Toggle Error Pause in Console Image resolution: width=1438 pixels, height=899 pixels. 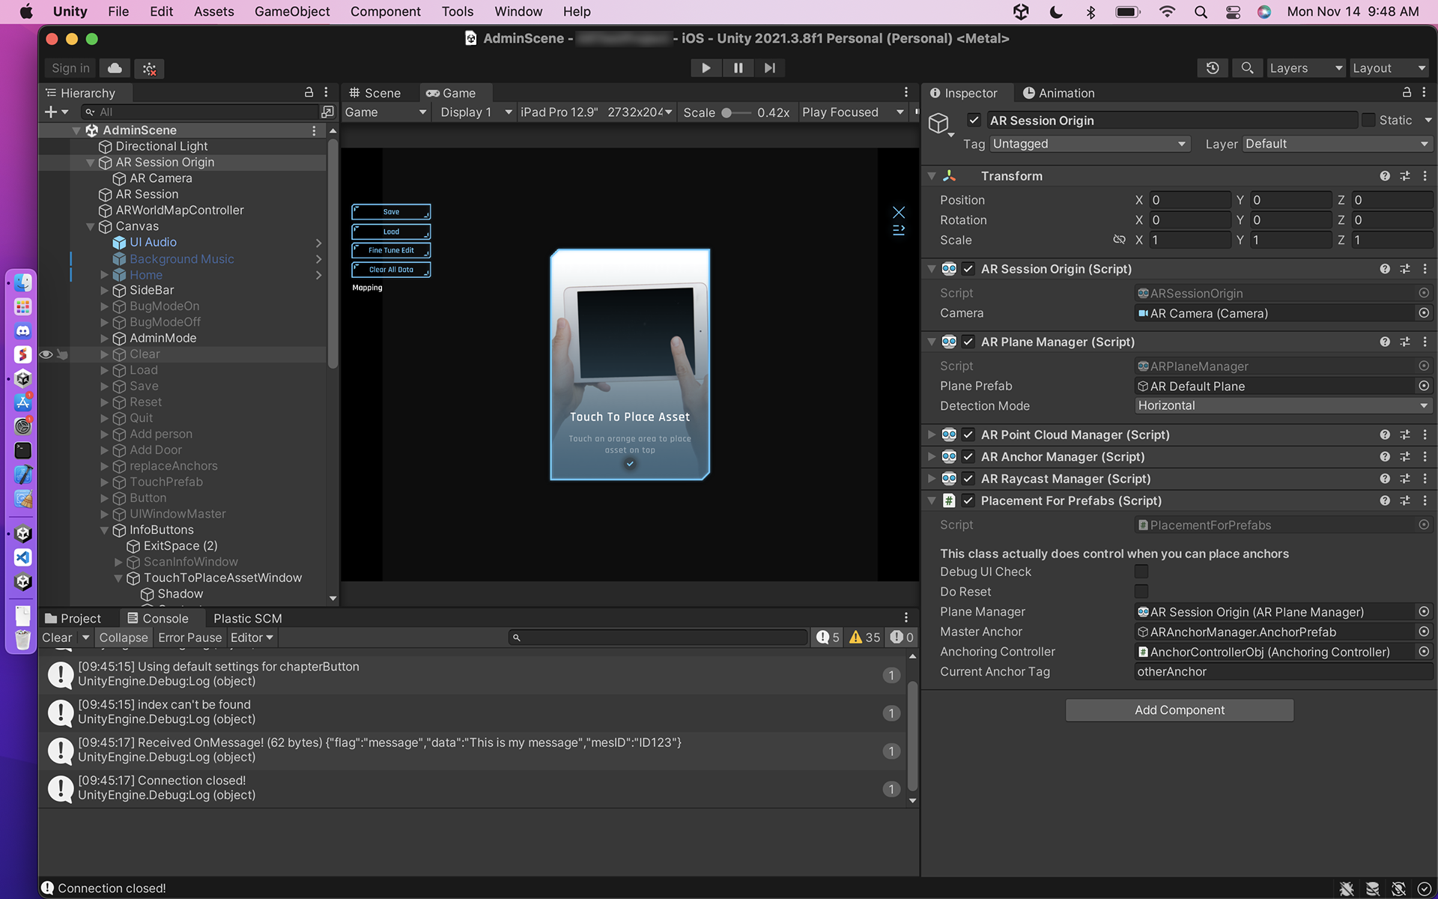point(189,638)
